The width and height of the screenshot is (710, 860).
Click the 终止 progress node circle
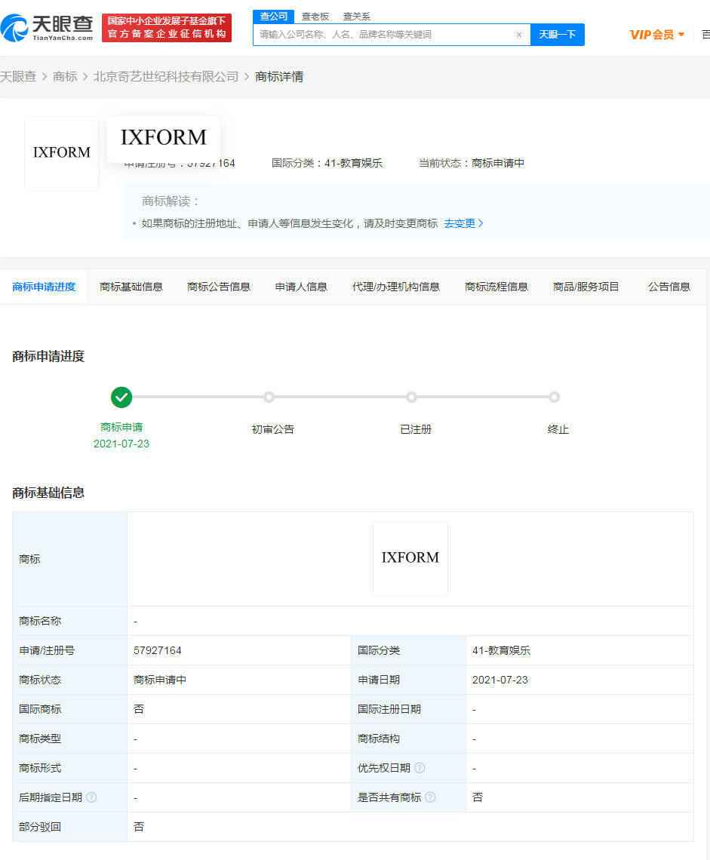[x=554, y=398]
